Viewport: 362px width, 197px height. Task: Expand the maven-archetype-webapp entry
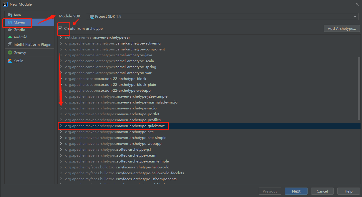(x=61, y=144)
